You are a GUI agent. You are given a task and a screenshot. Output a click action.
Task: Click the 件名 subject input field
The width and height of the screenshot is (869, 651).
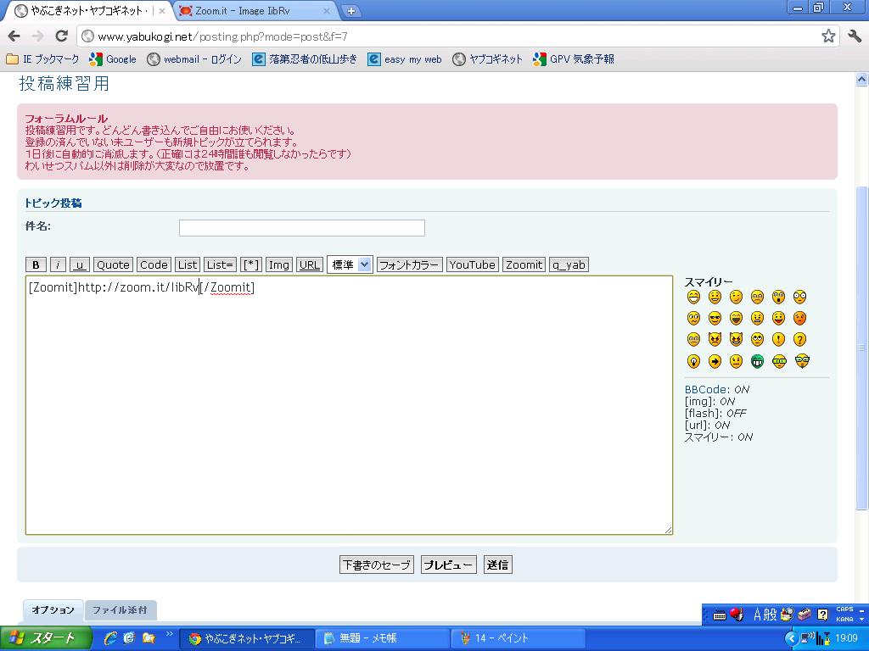[301, 227]
